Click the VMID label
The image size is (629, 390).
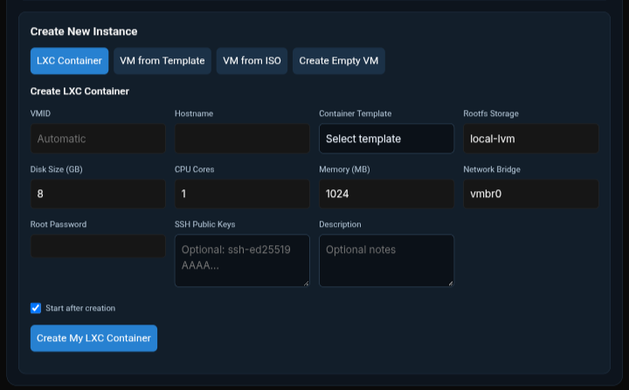point(40,113)
